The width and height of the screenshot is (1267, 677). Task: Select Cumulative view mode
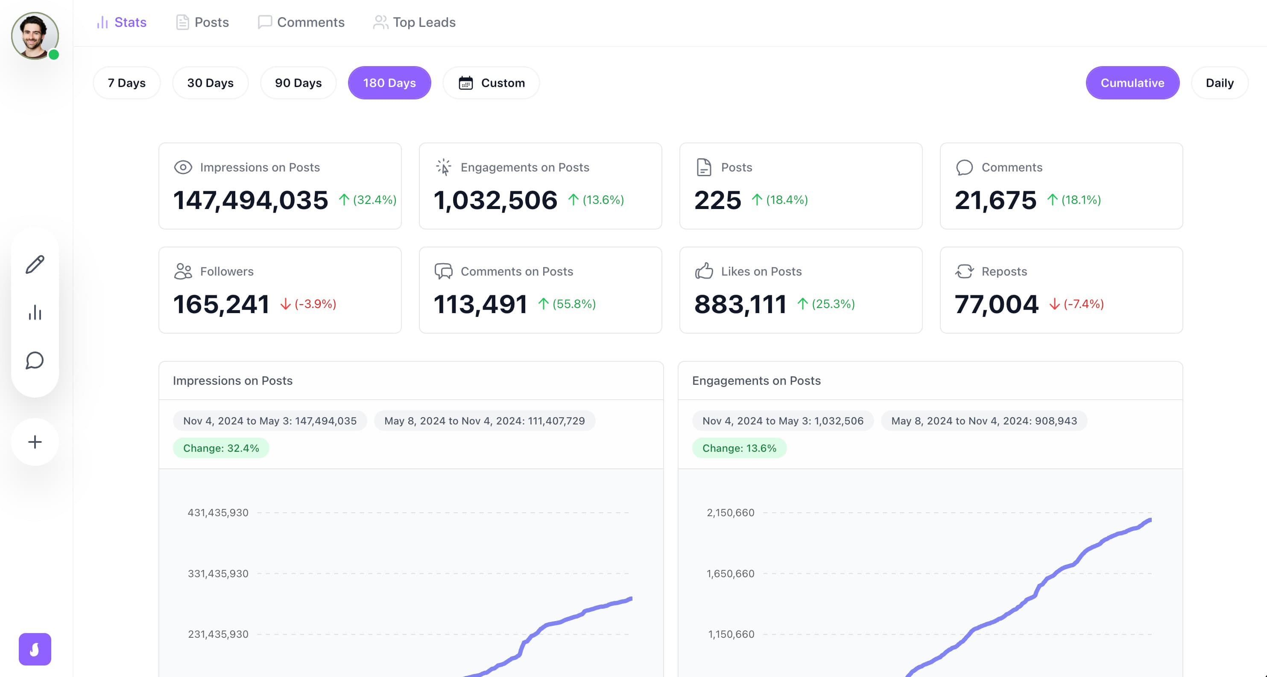tap(1132, 83)
